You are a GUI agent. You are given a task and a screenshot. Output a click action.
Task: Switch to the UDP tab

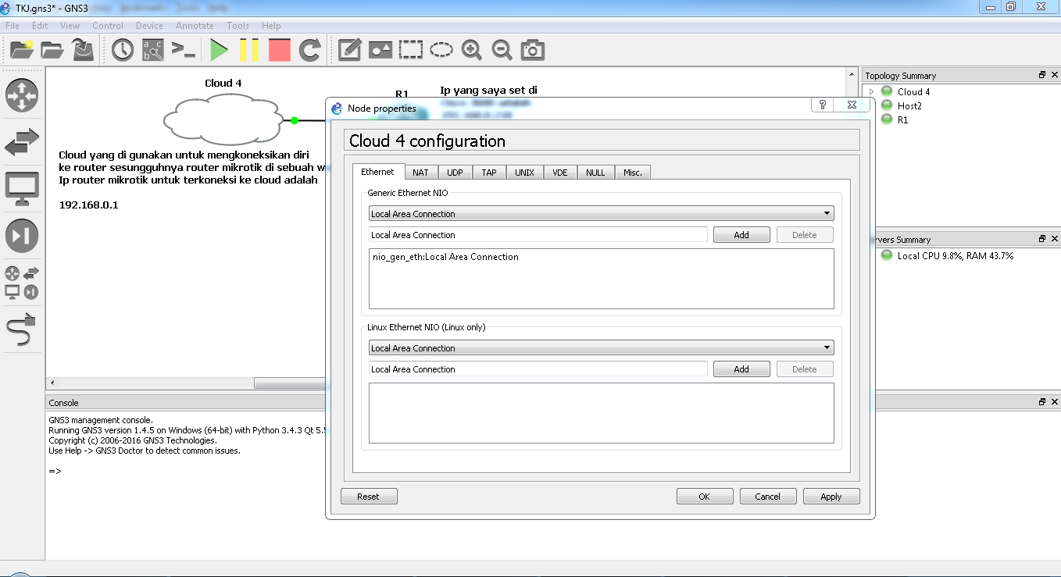click(x=455, y=173)
